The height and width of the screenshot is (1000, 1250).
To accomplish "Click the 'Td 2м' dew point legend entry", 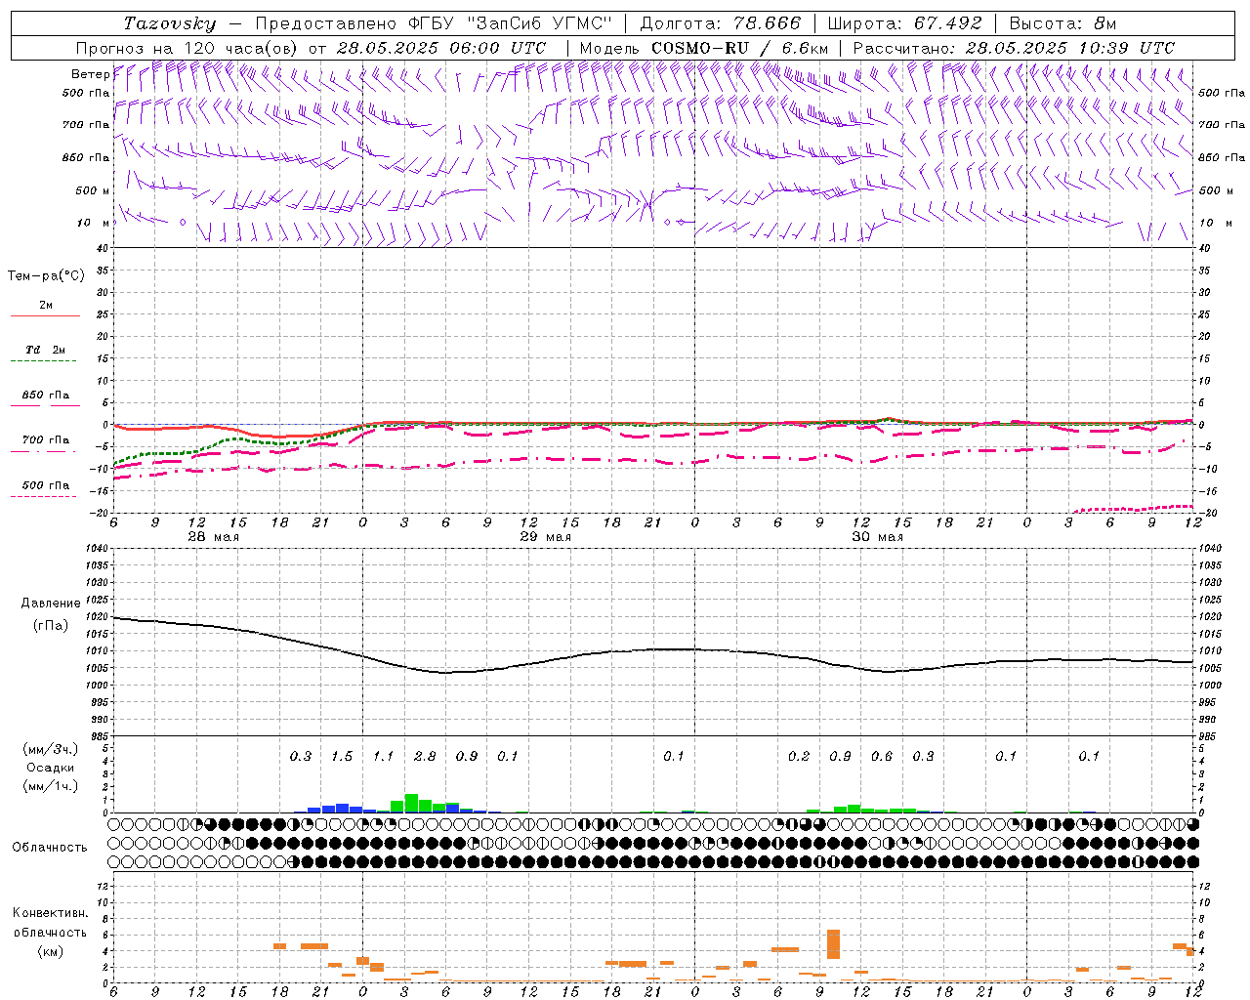I will 45,350.
